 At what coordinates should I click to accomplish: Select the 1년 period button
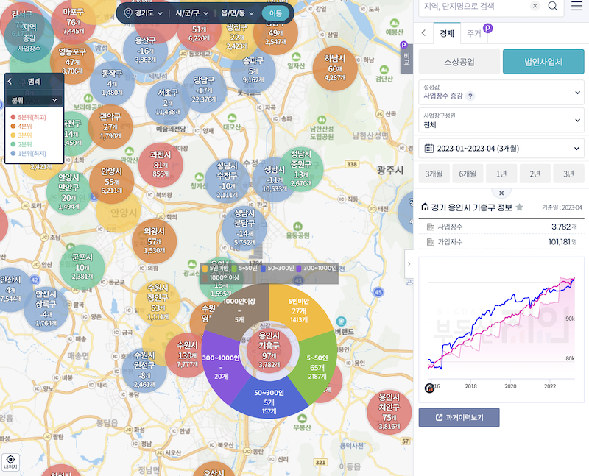[x=501, y=174]
